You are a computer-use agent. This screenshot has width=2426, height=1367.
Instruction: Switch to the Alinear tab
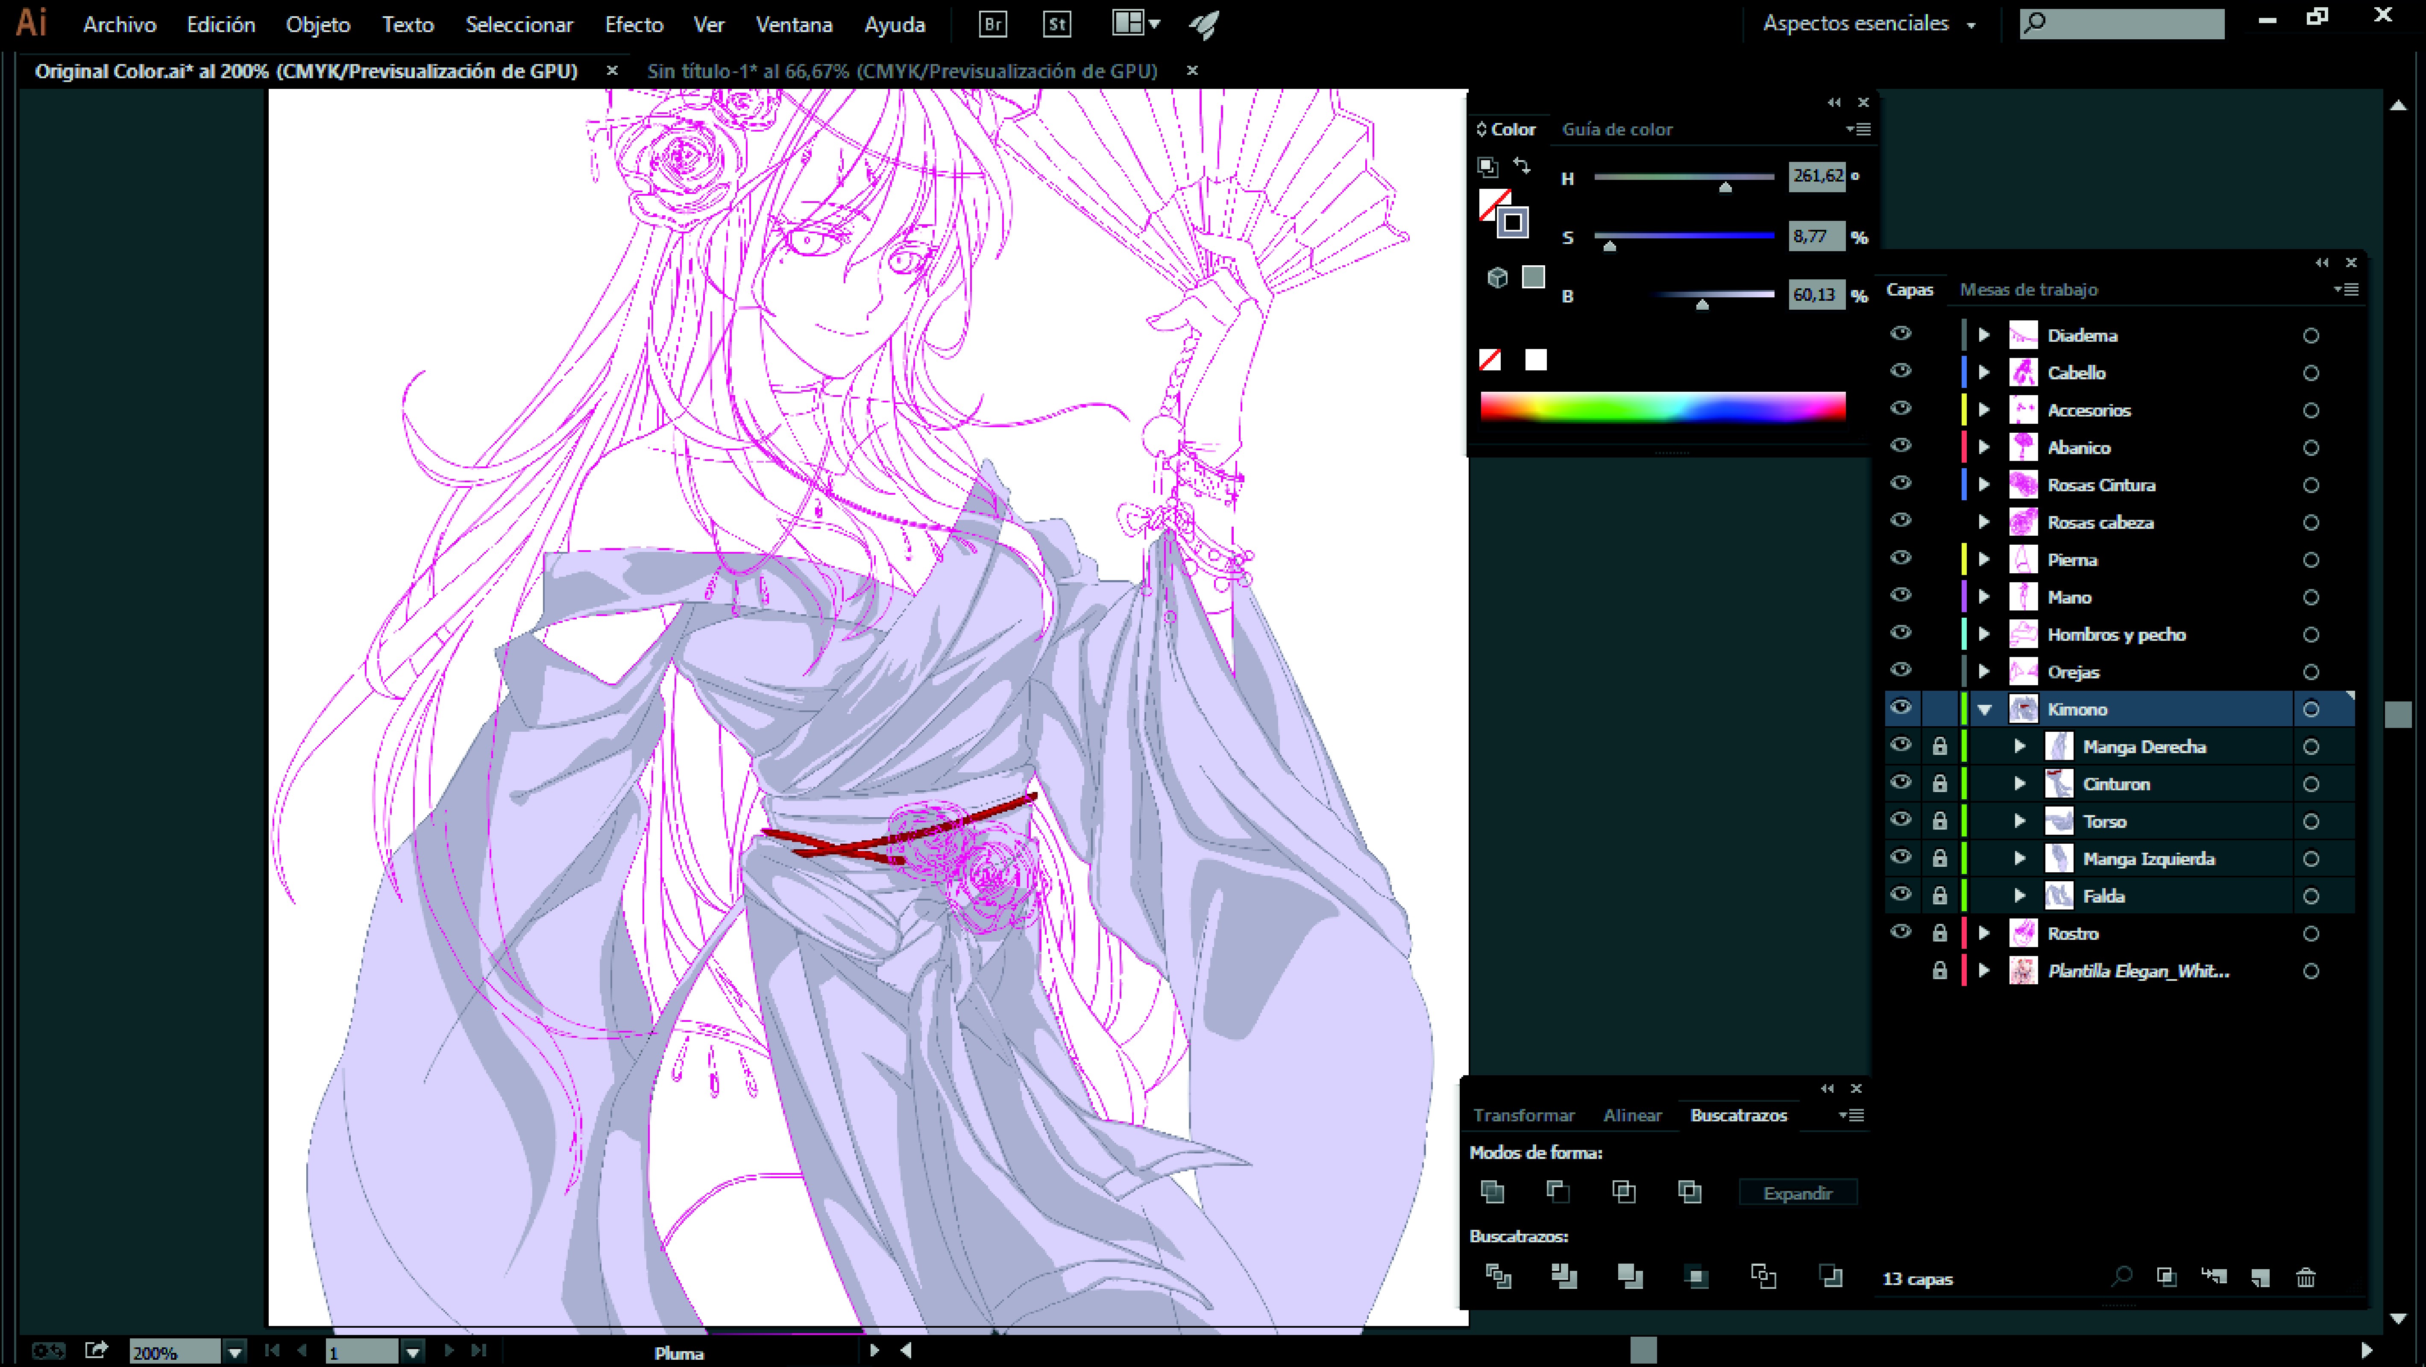pos(1632,1116)
